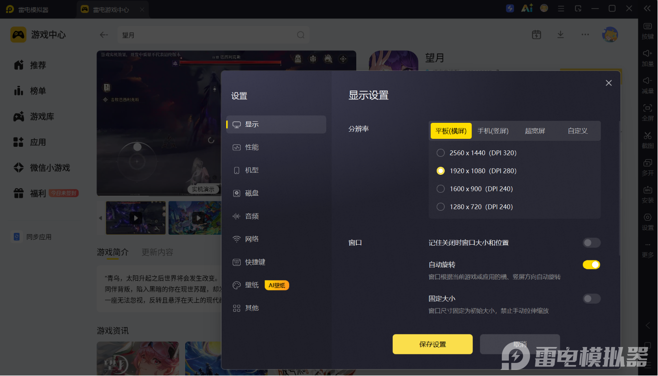Click the 快捷键 keyboard icon

click(x=237, y=262)
